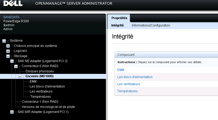Select Les blocs d'alimentation in tree
This screenshot has height=120, width=218.
[47, 86]
